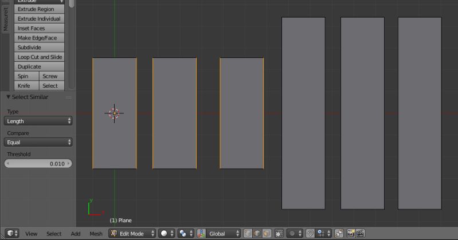Open snap element type dropdown
The image size is (458, 240).
(x=323, y=233)
